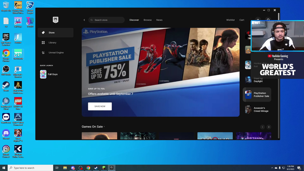This screenshot has height=171, width=304.
Task: Select Epic Games Launcher desktop shortcut
Action: coord(6,39)
